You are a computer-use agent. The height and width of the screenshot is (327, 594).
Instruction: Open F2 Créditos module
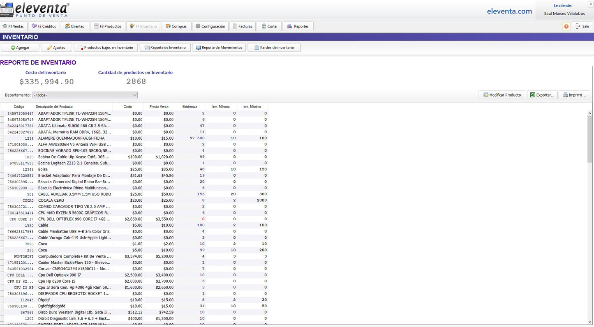(x=44, y=26)
